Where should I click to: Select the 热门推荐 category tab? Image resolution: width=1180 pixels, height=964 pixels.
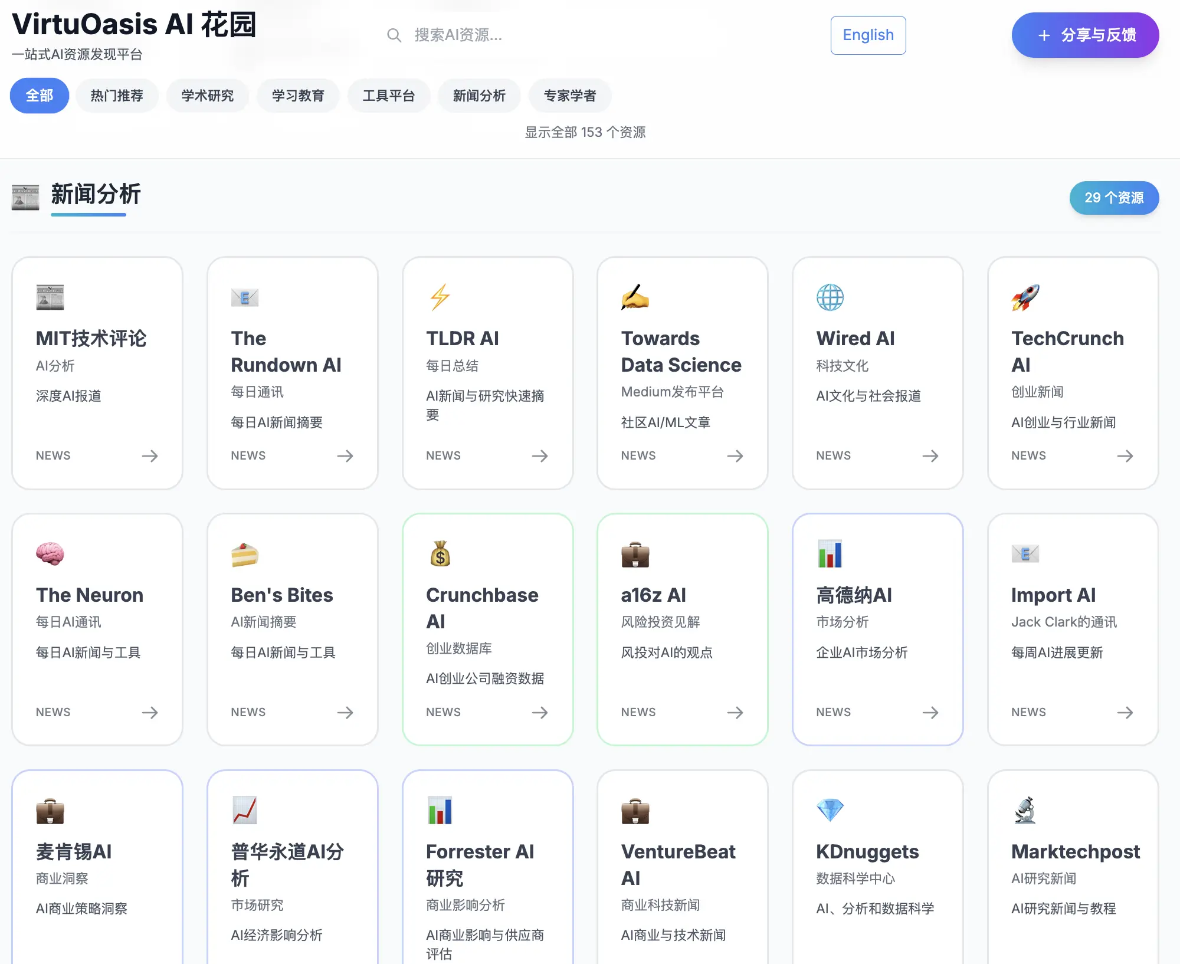117,96
